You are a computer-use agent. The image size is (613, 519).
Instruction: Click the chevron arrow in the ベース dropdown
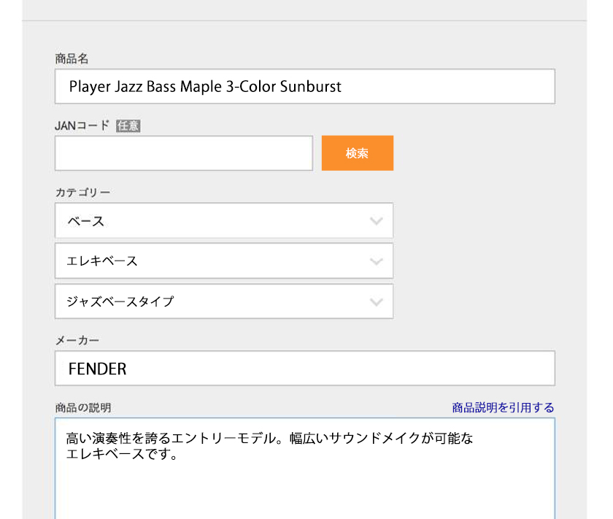point(377,221)
